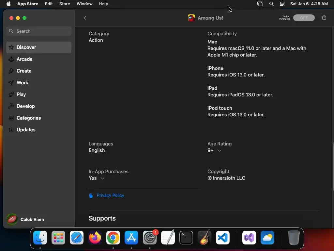Focus the Search field in the sidebar
Viewport: 334px width, 251px height.
click(x=39, y=31)
